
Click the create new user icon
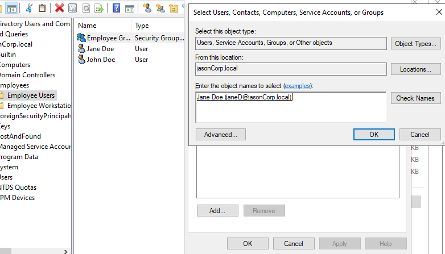click(x=147, y=8)
